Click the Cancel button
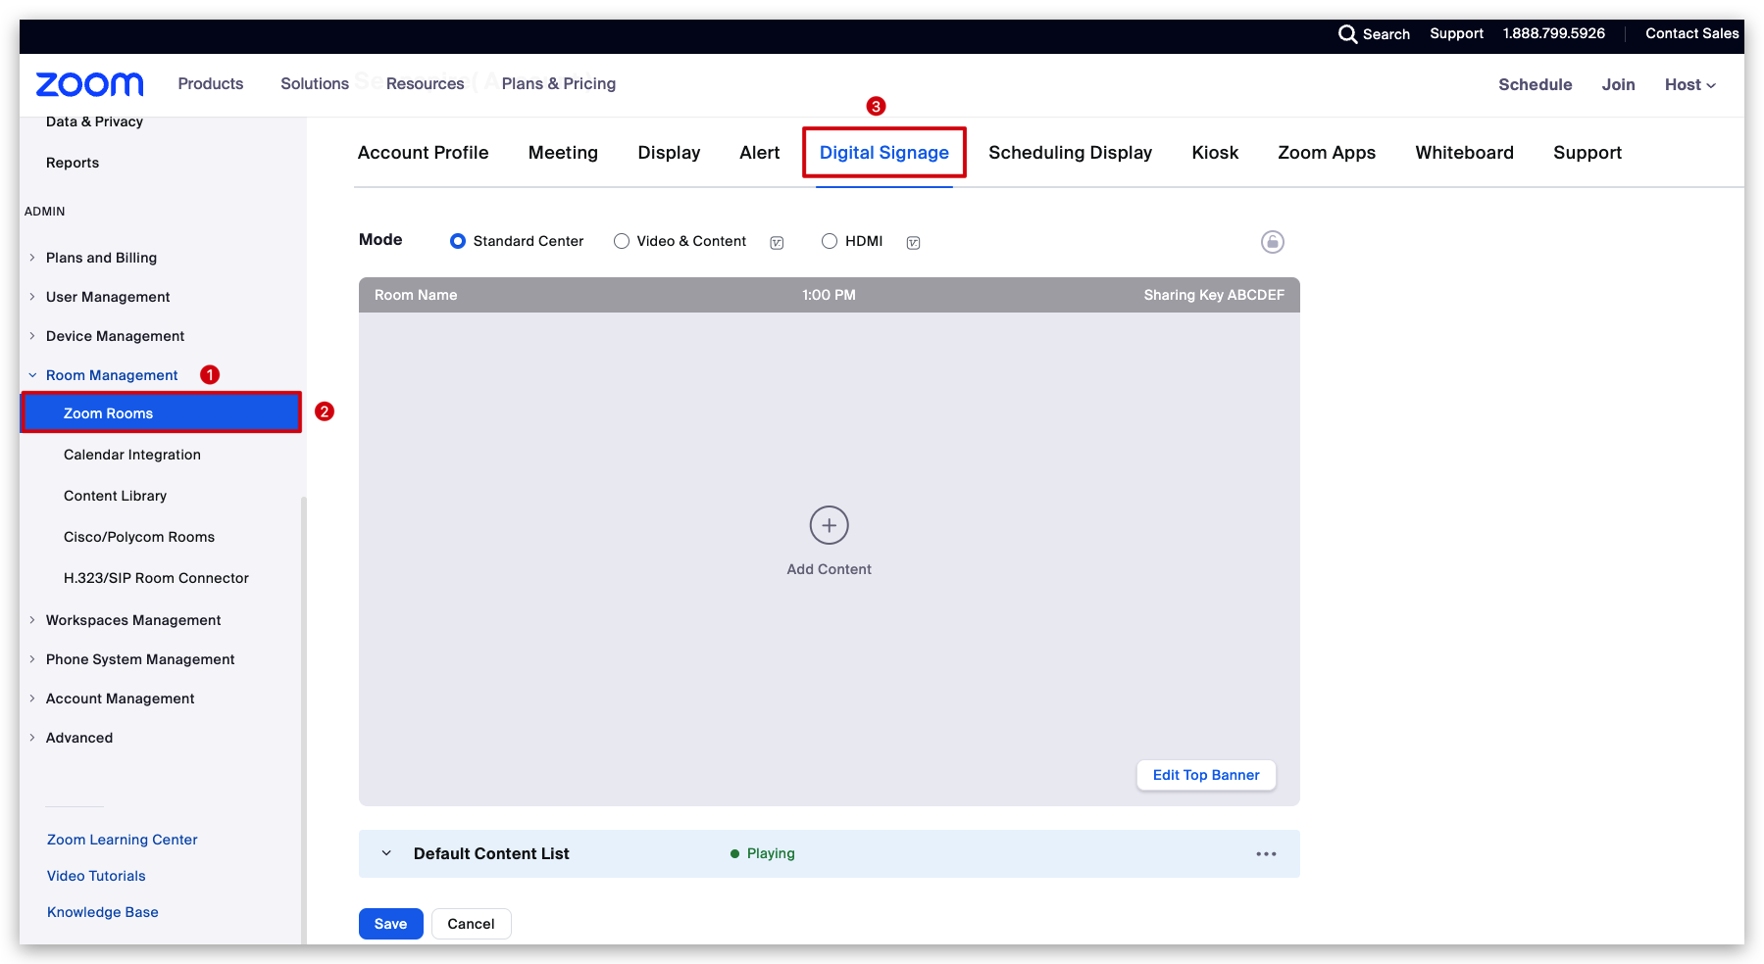1764x964 pixels. (x=471, y=924)
